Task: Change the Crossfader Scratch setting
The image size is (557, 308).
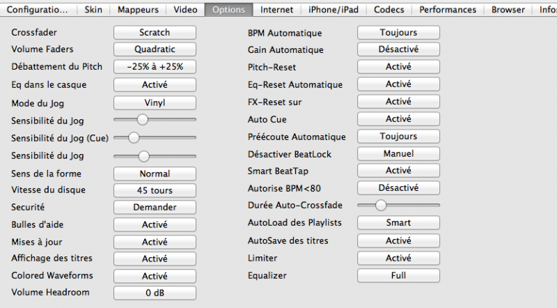Action: [155, 32]
